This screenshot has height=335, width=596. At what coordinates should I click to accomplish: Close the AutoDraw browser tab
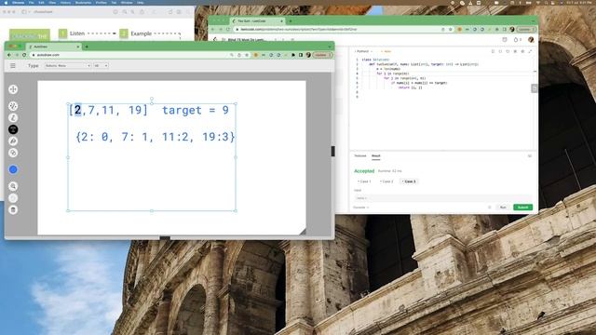click(x=78, y=47)
